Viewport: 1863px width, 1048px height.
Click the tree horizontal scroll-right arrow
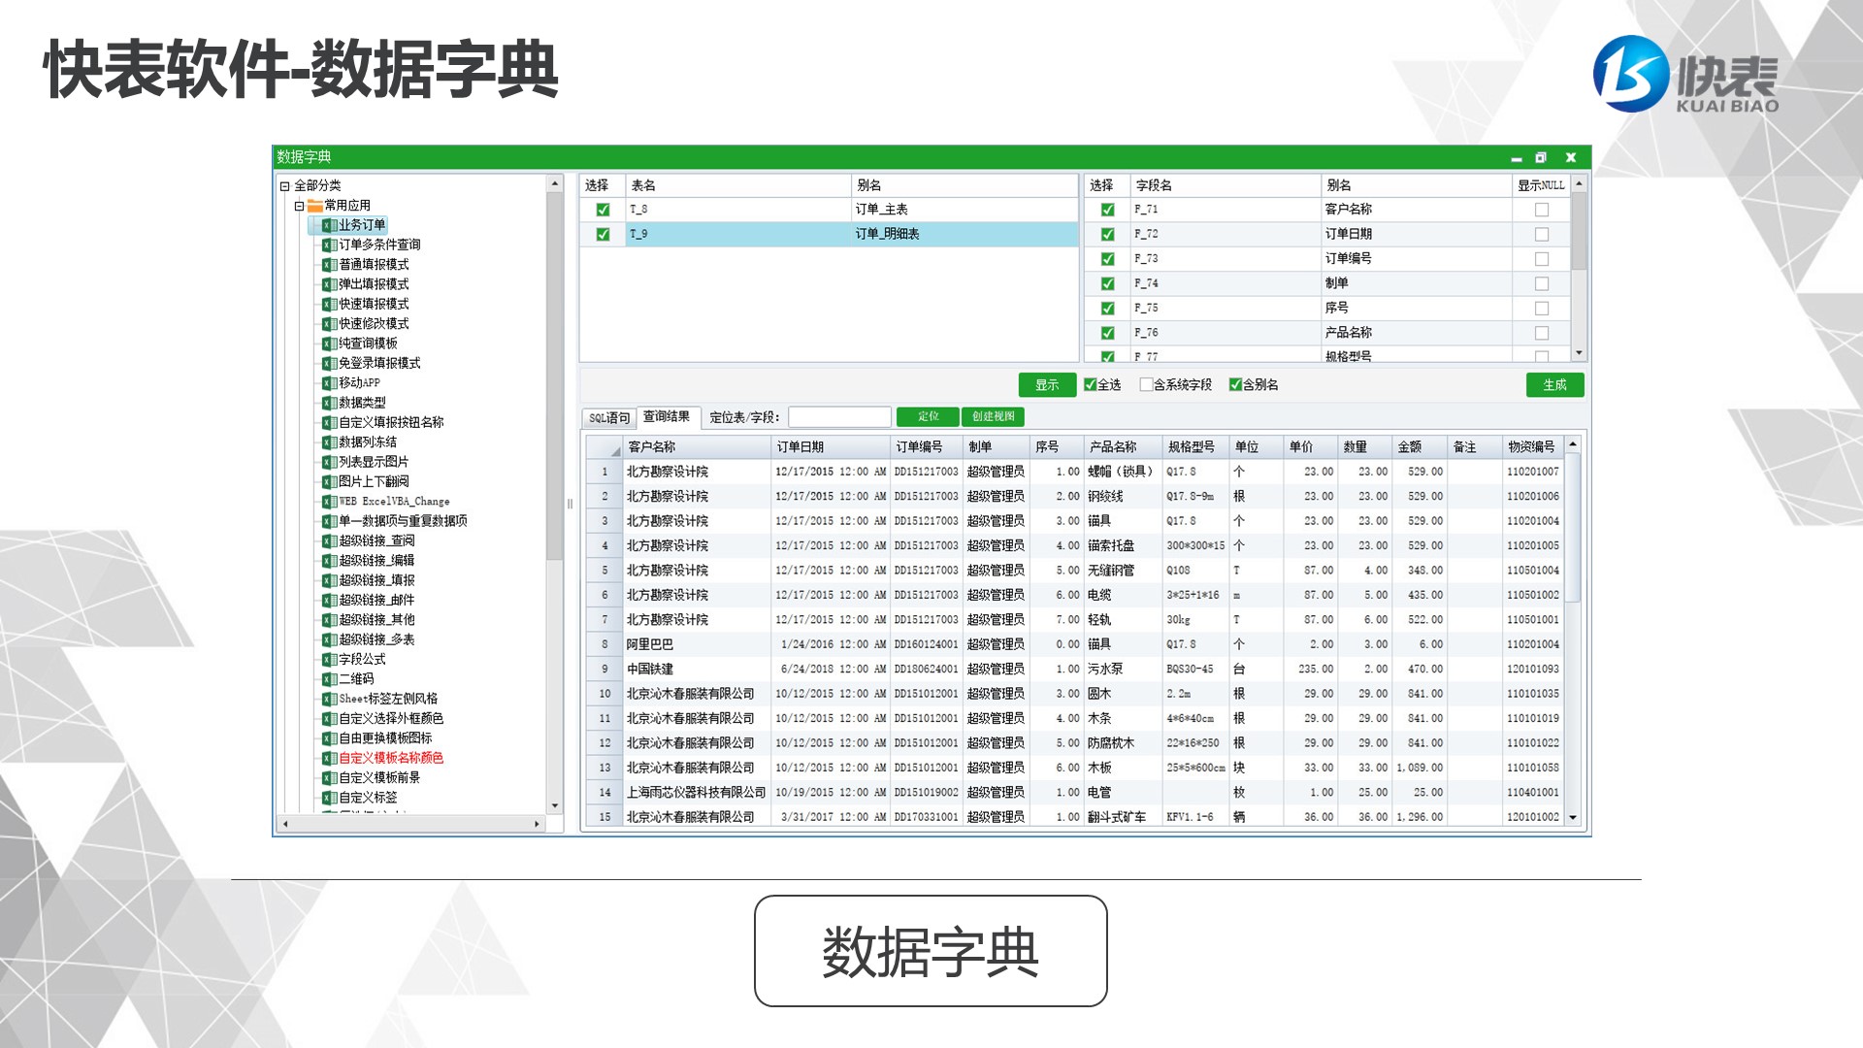click(x=538, y=824)
